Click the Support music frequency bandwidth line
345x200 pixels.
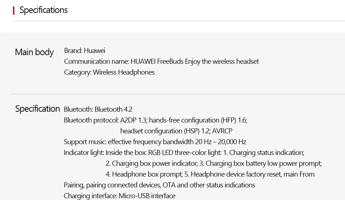click(x=155, y=142)
